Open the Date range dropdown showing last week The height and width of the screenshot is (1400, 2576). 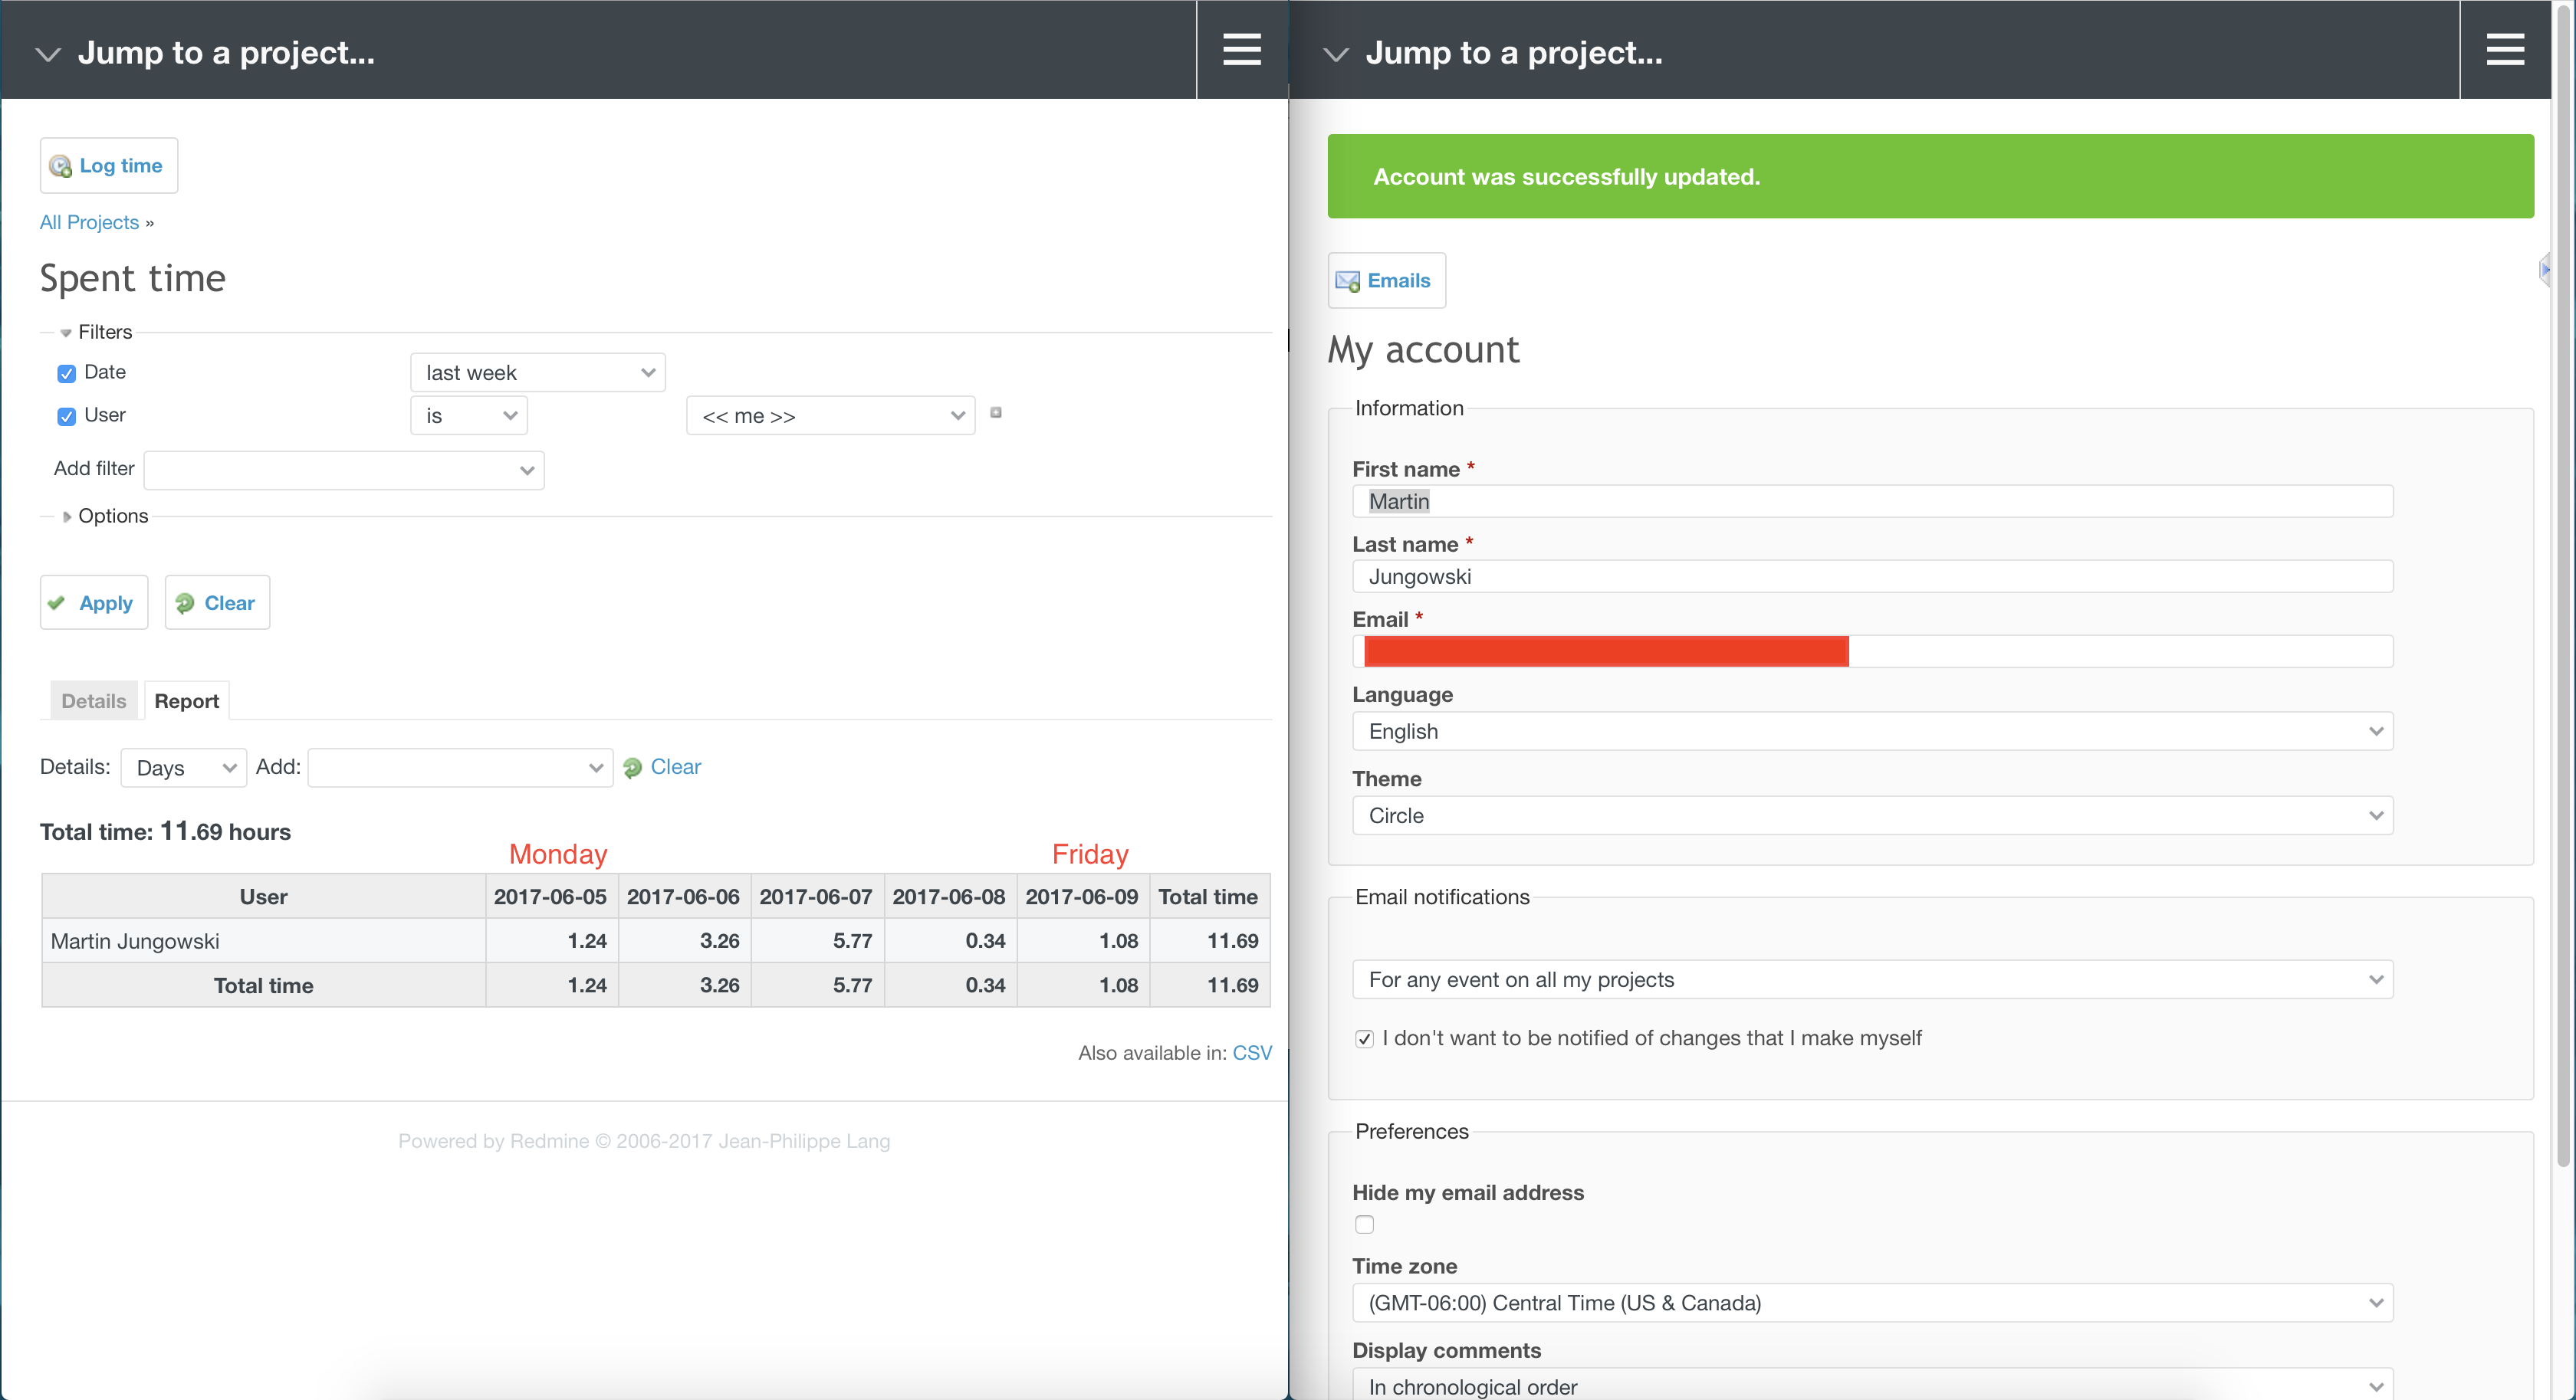point(538,372)
